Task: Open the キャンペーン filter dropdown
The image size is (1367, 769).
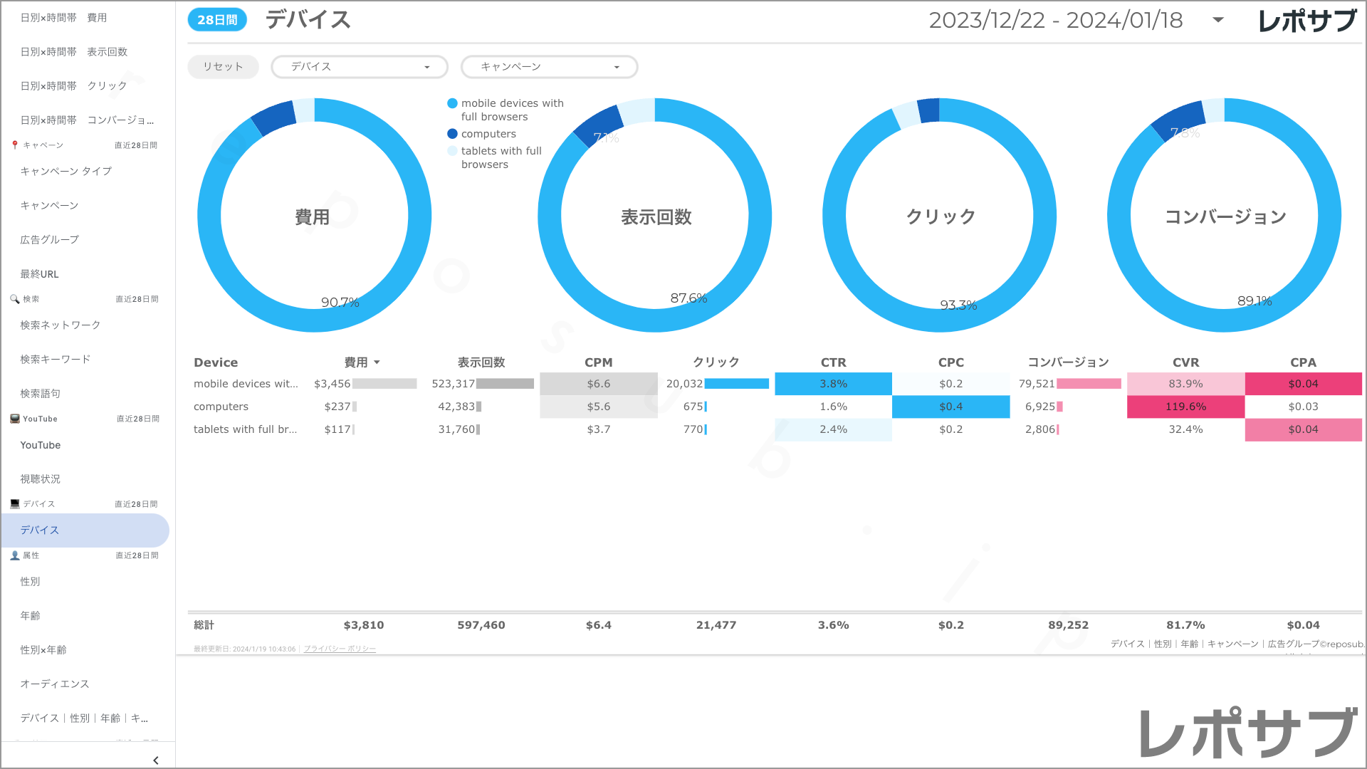Action: click(x=549, y=67)
